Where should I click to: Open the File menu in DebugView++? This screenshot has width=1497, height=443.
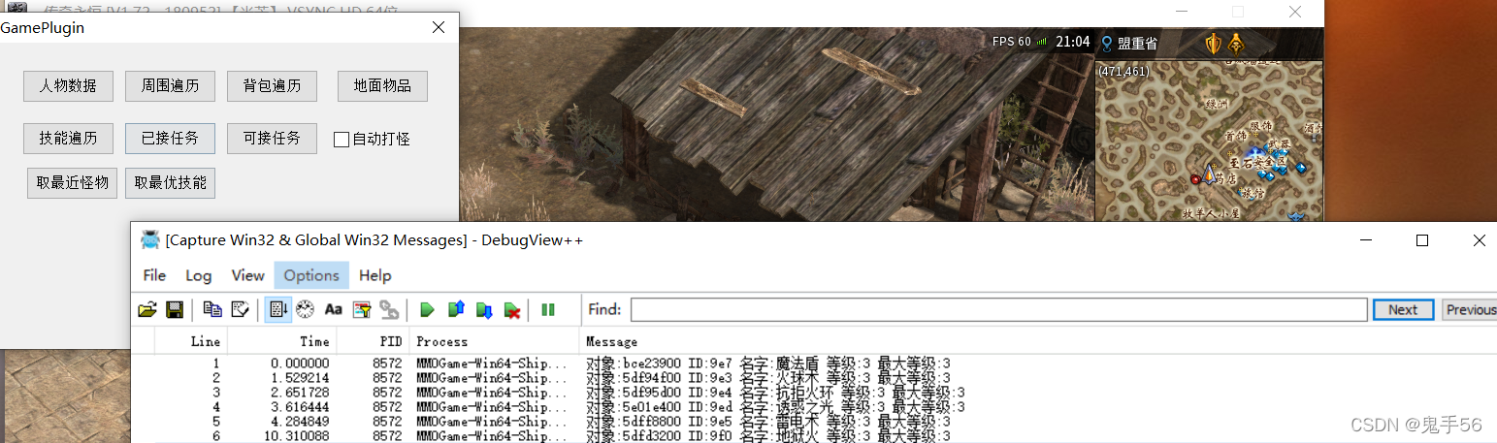tap(154, 275)
